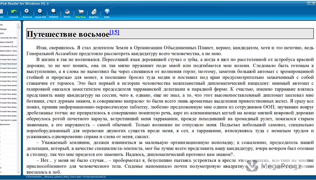Click the paragraph starting 'Итак, свершилось'

click(170, 51)
